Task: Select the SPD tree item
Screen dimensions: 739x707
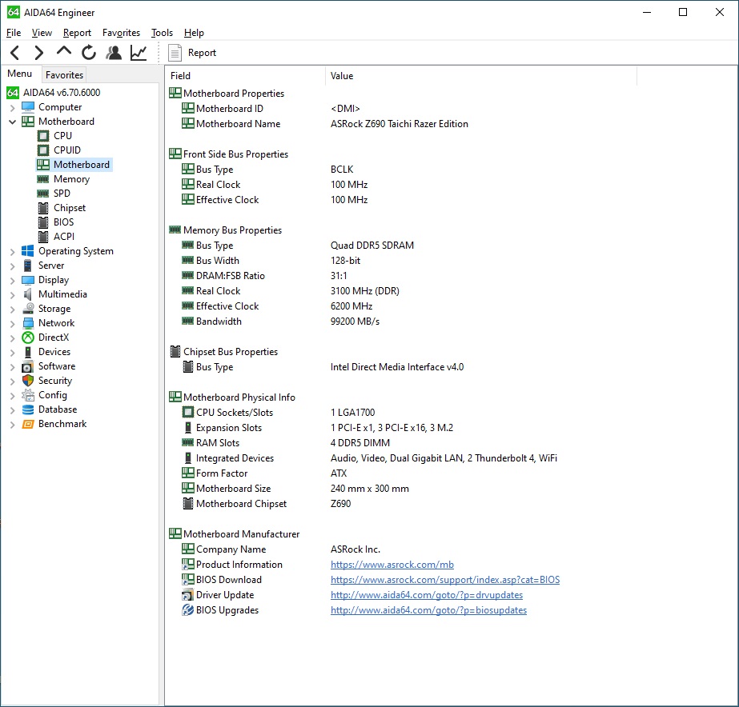Action: [62, 194]
